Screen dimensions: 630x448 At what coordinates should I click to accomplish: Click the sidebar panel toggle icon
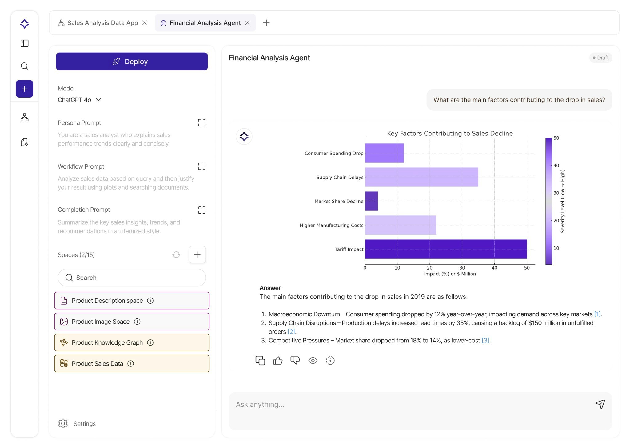pos(24,43)
